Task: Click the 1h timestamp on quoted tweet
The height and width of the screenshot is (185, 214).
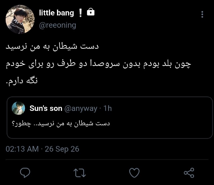Action: pos(108,108)
